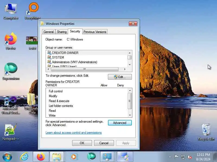Switch to Firefox in the taskbar
This screenshot has height=162, width=217.
41,157
